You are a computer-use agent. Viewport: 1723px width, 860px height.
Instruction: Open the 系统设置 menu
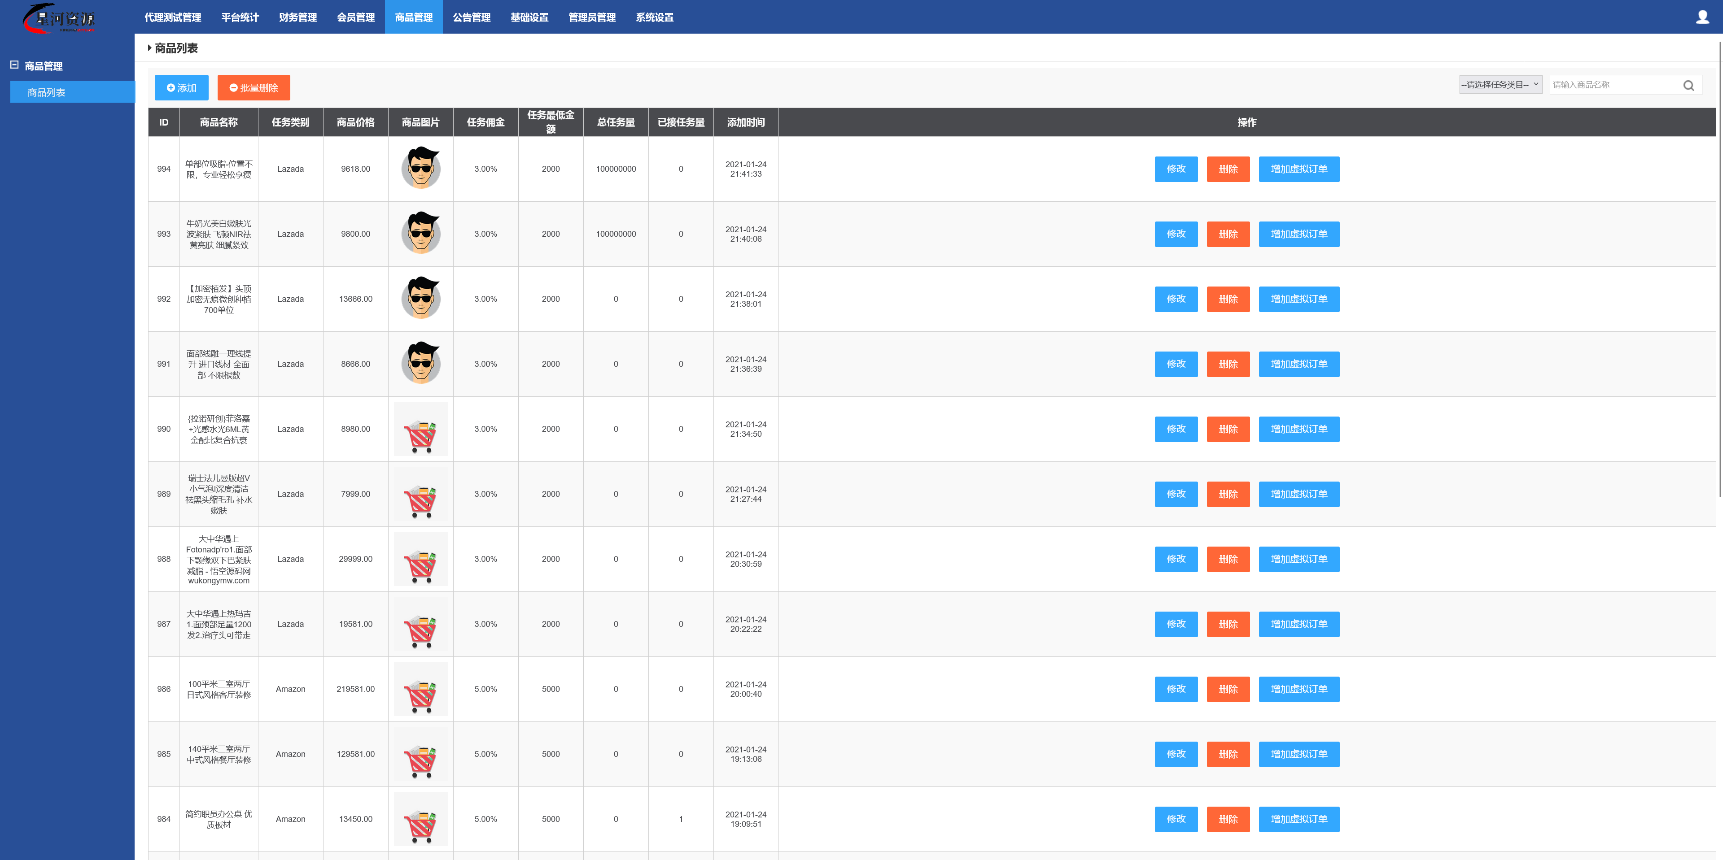click(x=654, y=17)
